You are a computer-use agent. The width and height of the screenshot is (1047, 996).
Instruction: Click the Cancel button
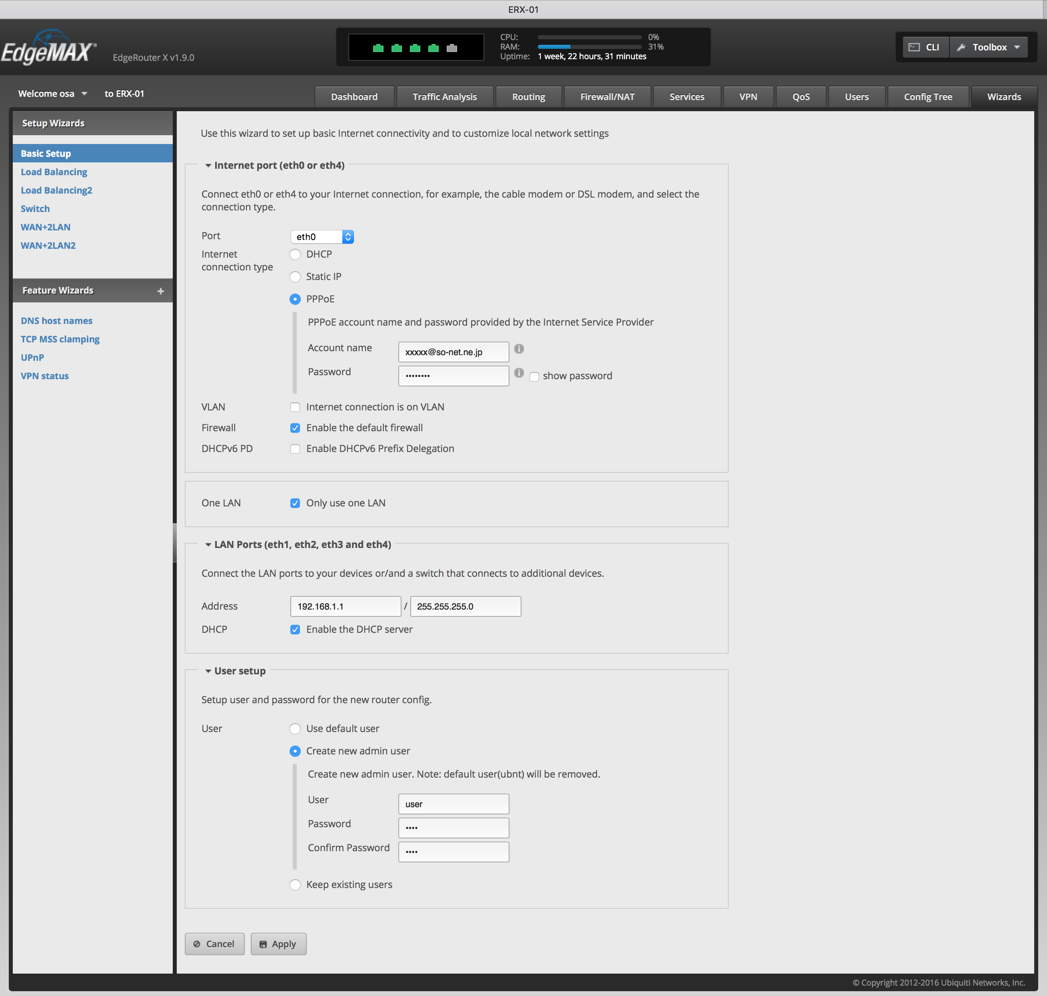click(x=214, y=944)
